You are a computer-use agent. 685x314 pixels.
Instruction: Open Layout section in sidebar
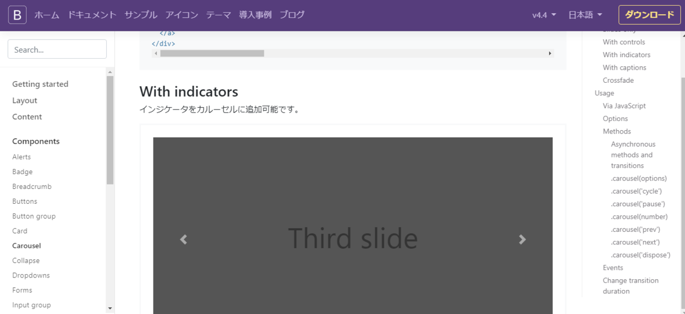25,100
